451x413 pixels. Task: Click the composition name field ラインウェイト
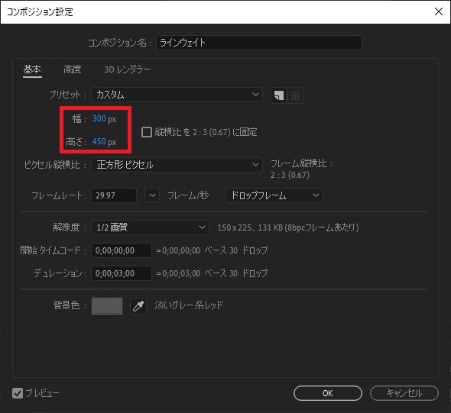click(259, 43)
